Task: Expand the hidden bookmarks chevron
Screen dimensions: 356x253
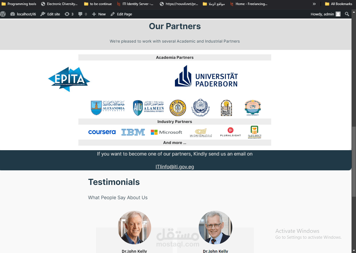Action: [314, 4]
